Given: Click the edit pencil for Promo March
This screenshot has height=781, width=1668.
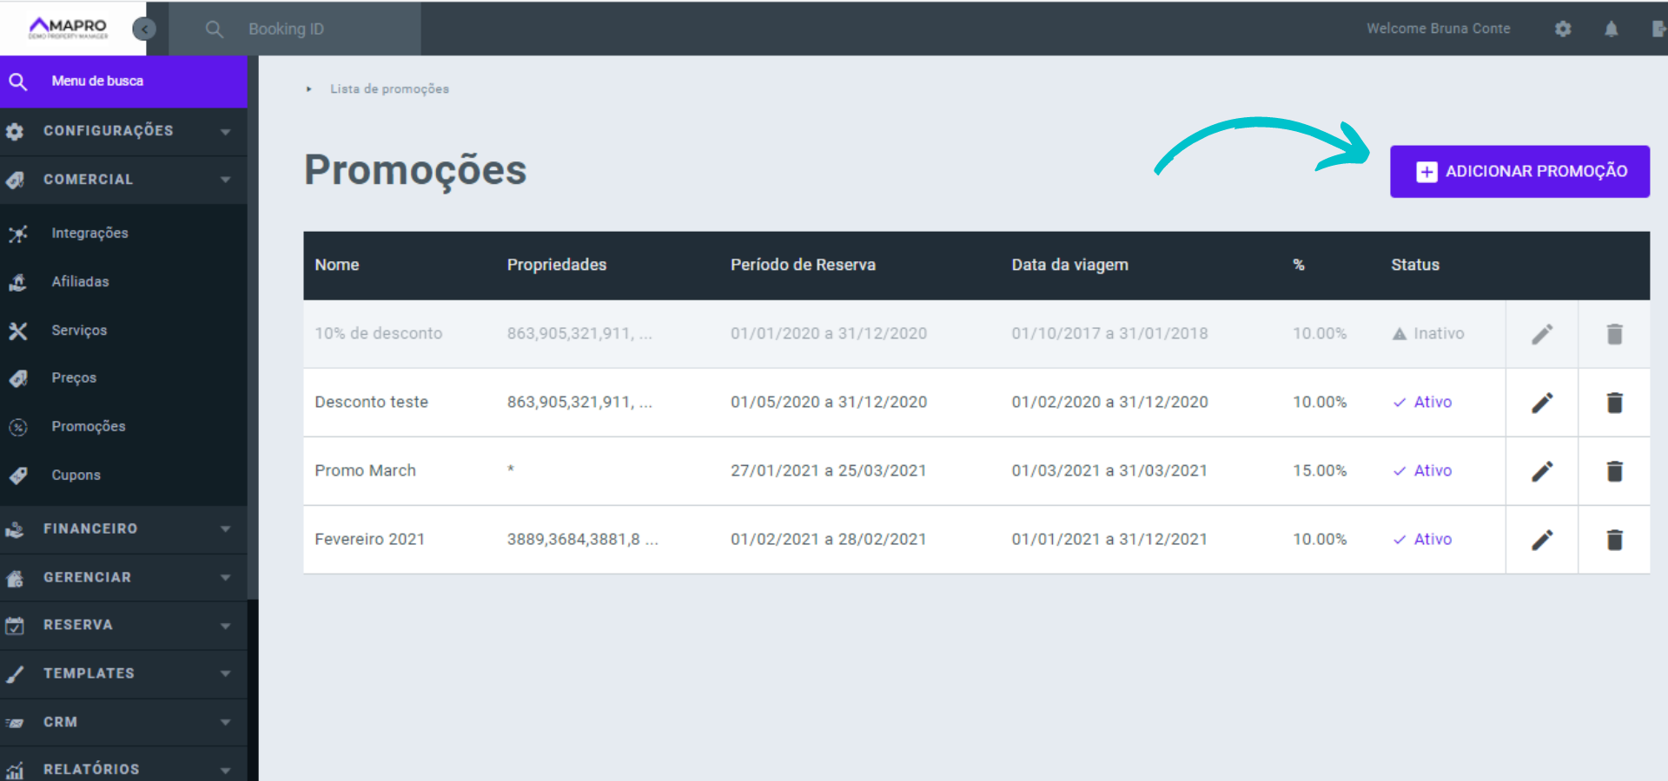Looking at the screenshot, I should [1541, 471].
